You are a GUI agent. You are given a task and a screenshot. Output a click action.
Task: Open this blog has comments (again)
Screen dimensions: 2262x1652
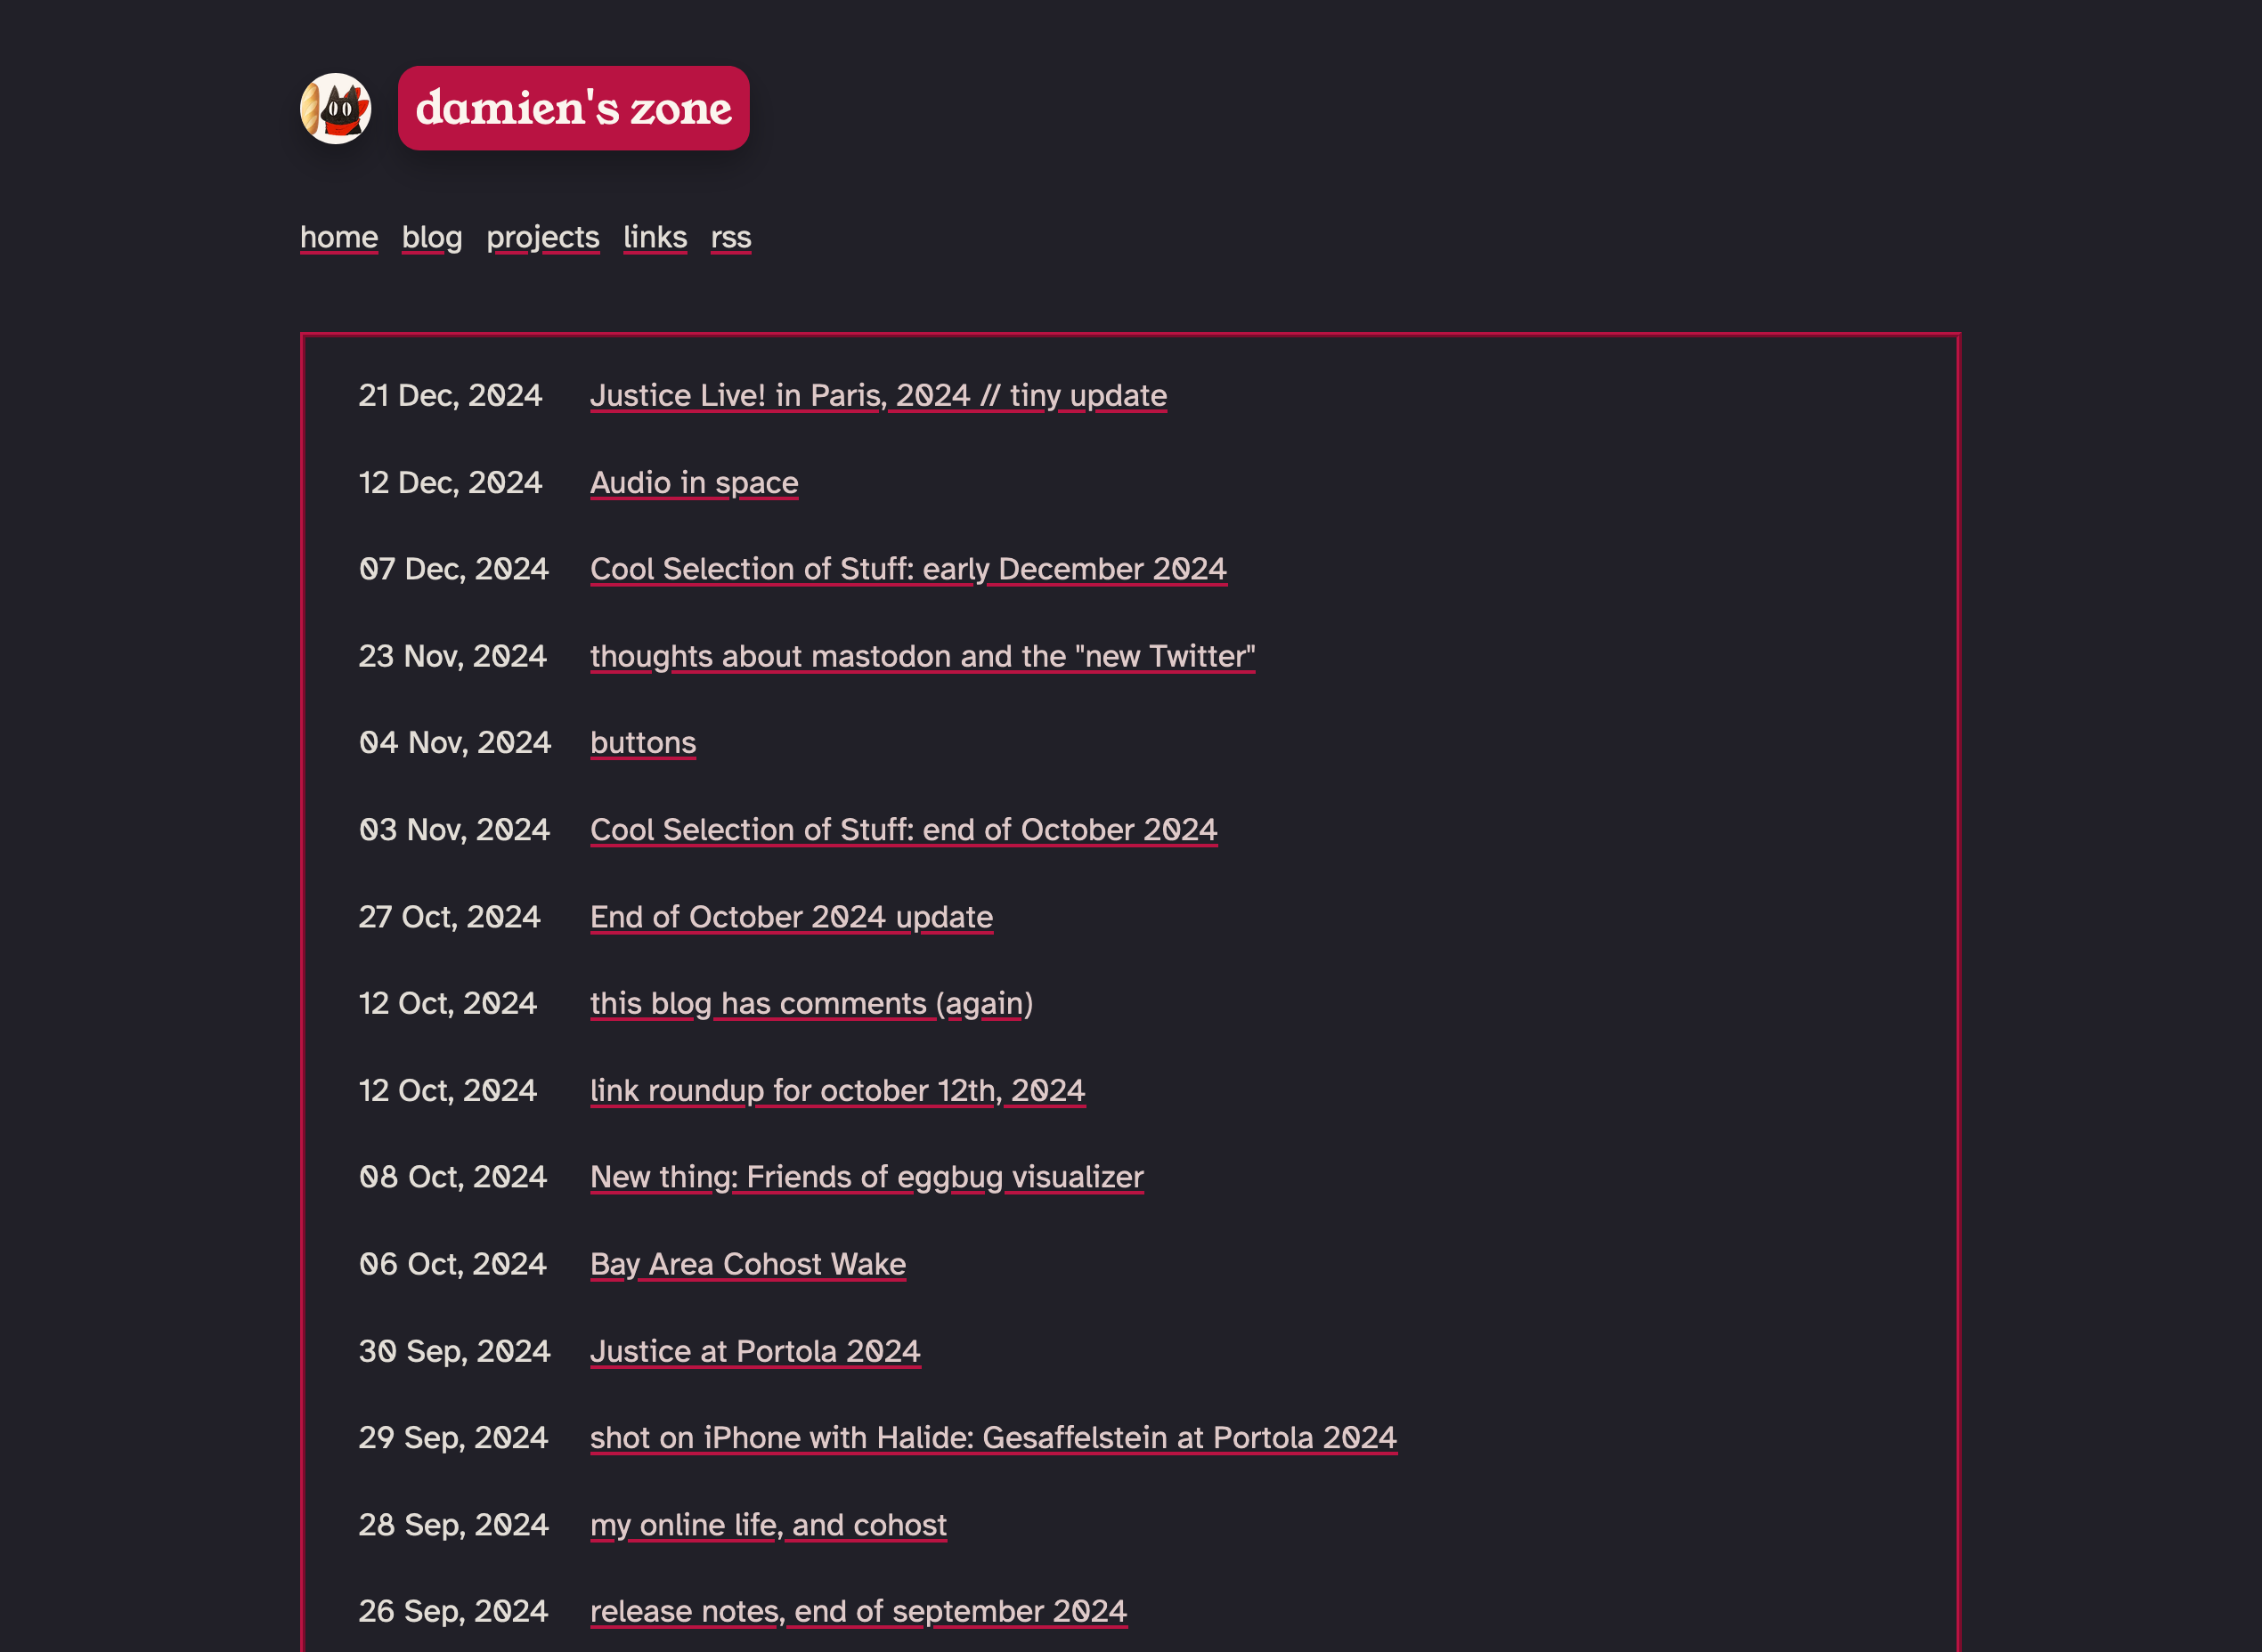coord(811,1003)
